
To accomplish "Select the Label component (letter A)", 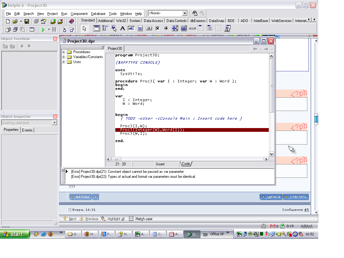I will pos(122,29).
